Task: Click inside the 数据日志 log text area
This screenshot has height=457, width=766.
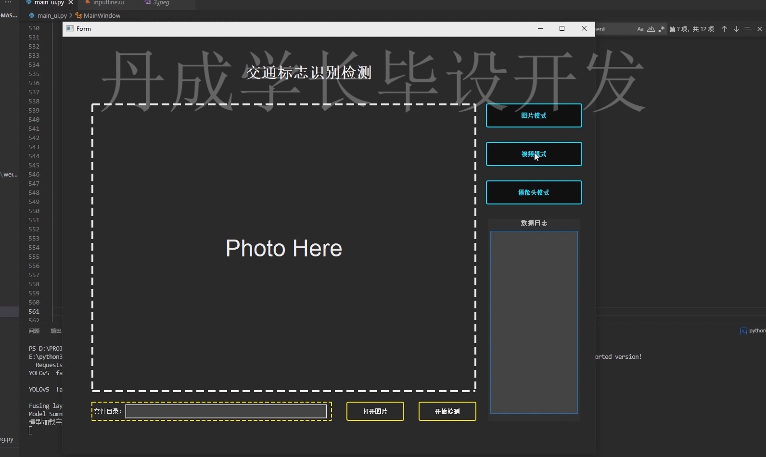Action: pos(534,322)
